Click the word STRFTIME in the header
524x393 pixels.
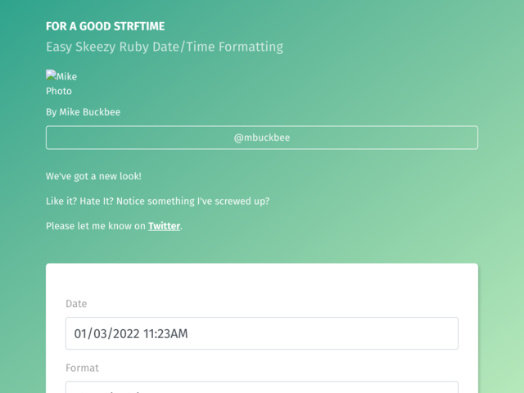pyautogui.click(x=139, y=26)
